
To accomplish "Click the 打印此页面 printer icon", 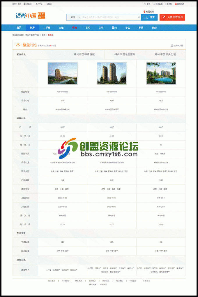I will coord(172,46).
